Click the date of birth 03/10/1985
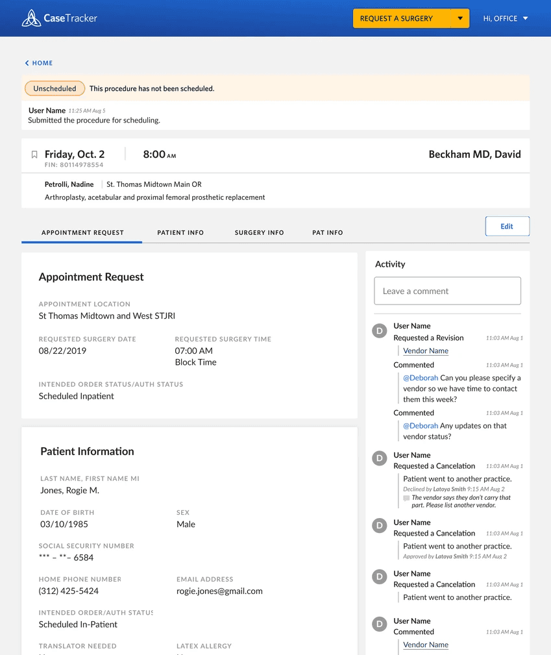Screen dimensions: 551x655 pos(64,525)
